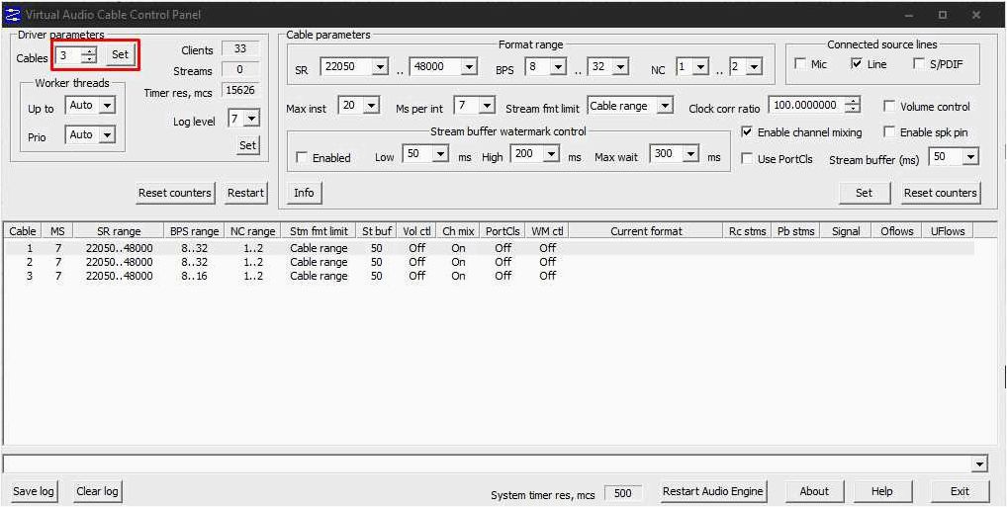This screenshot has height=507, width=1007.
Task: Open cable Info button
Action: pyautogui.click(x=304, y=193)
